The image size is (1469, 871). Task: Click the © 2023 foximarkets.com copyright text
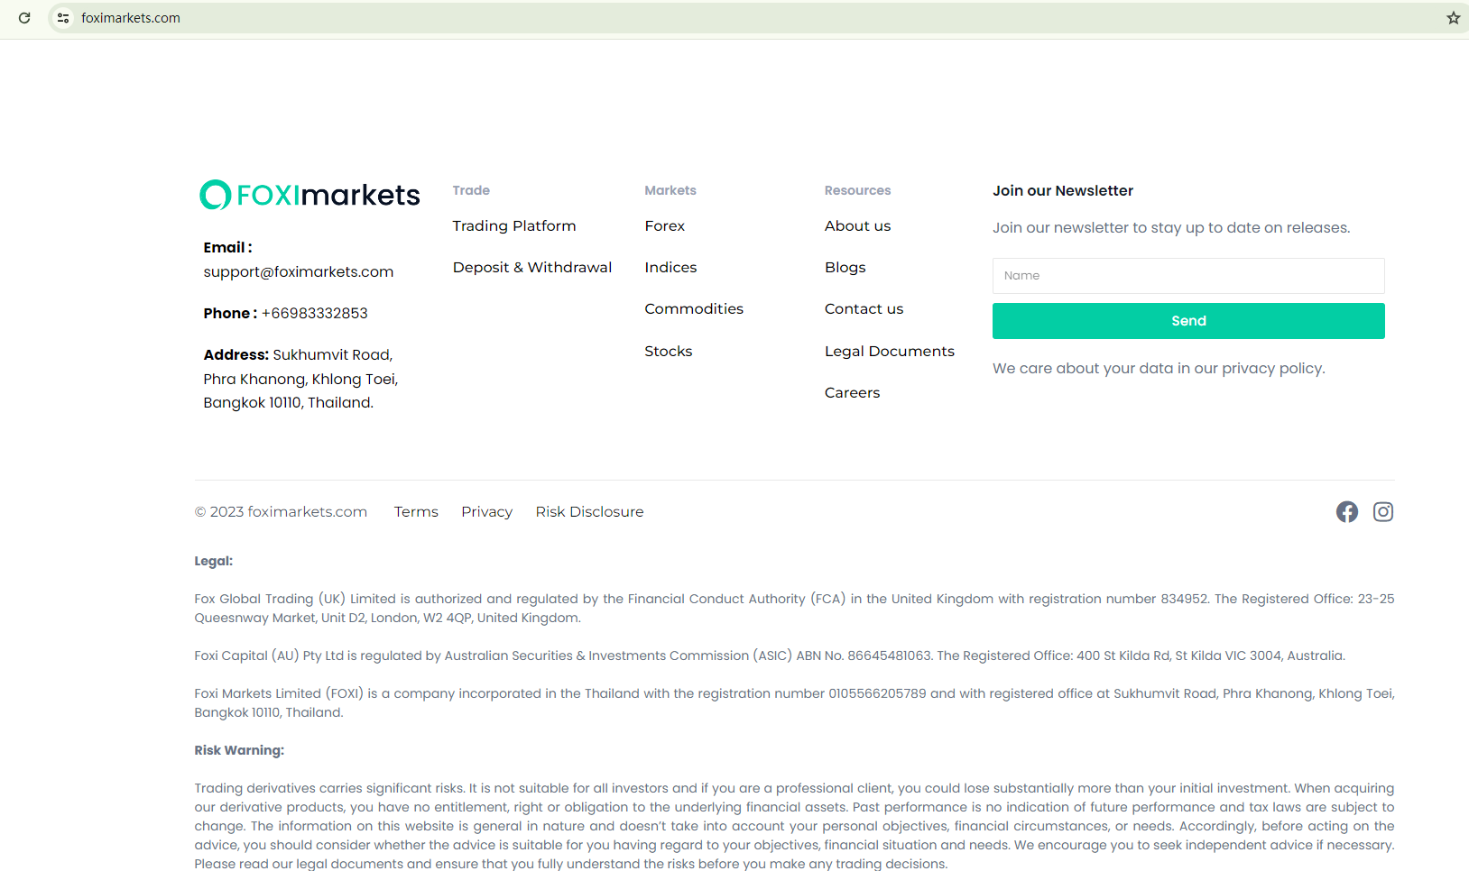coord(281,512)
